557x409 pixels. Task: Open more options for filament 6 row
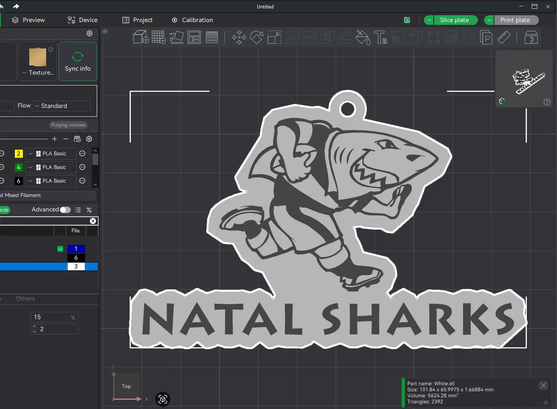[x=82, y=181]
